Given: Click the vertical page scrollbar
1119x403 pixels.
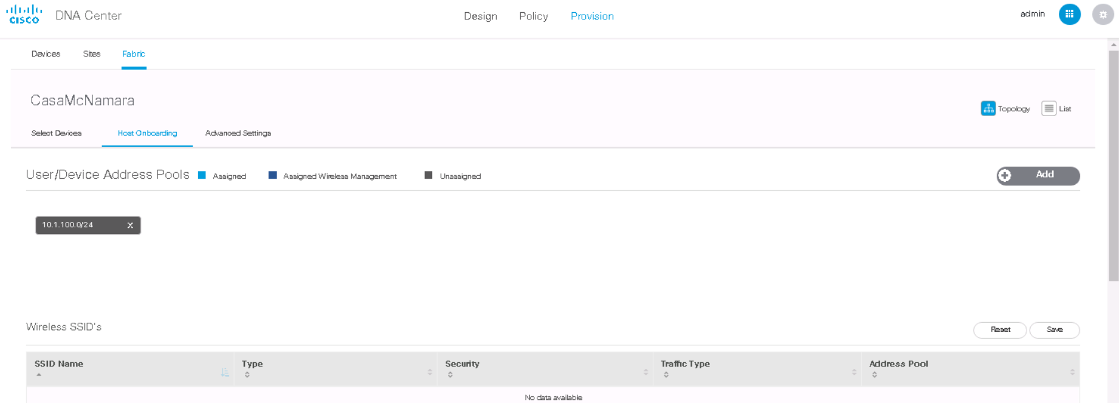Looking at the screenshot, I should [1114, 166].
